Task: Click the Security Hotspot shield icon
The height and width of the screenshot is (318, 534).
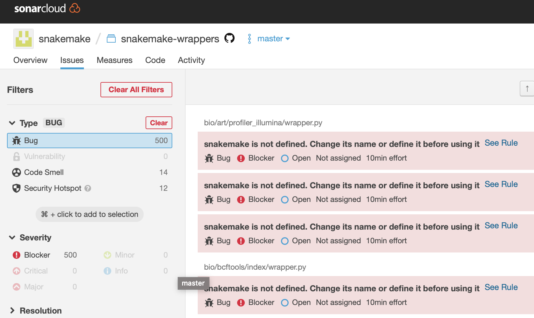Action: click(16, 188)
